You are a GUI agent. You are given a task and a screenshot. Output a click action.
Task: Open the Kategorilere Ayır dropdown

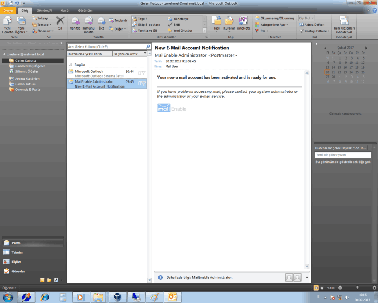point(273,25)
